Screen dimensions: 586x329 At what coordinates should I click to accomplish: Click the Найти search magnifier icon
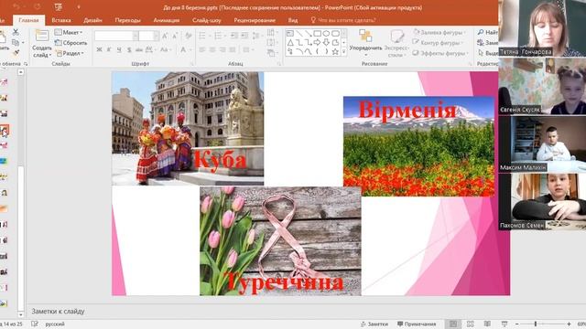click(x=481, y=33)
